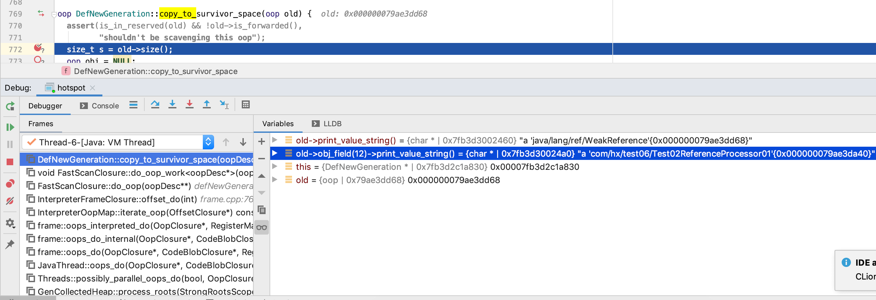876x300 pixels.
Task: Expand the old->obj_field watch result
Action: pyautogui.click(x=274, y=153)
